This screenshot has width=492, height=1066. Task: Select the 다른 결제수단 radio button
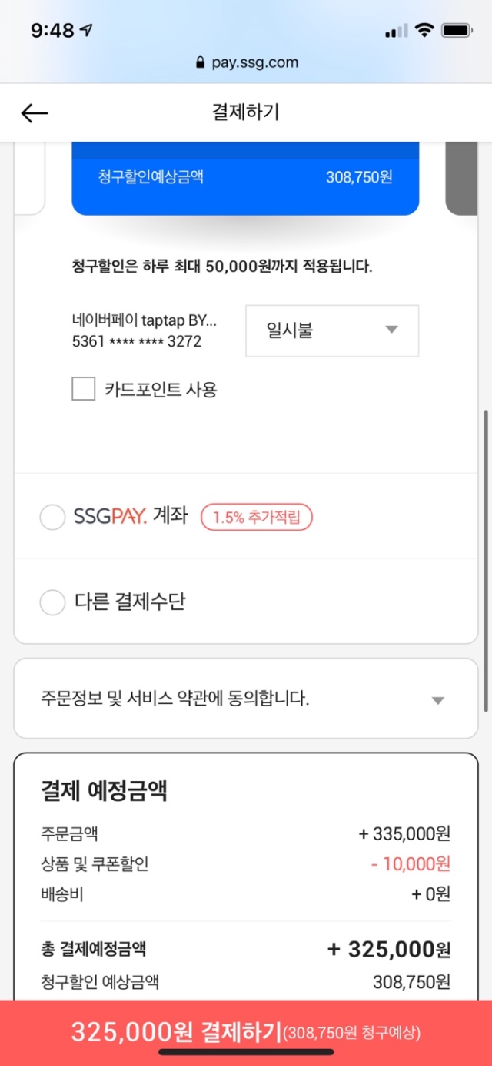[x=52, y=602]
